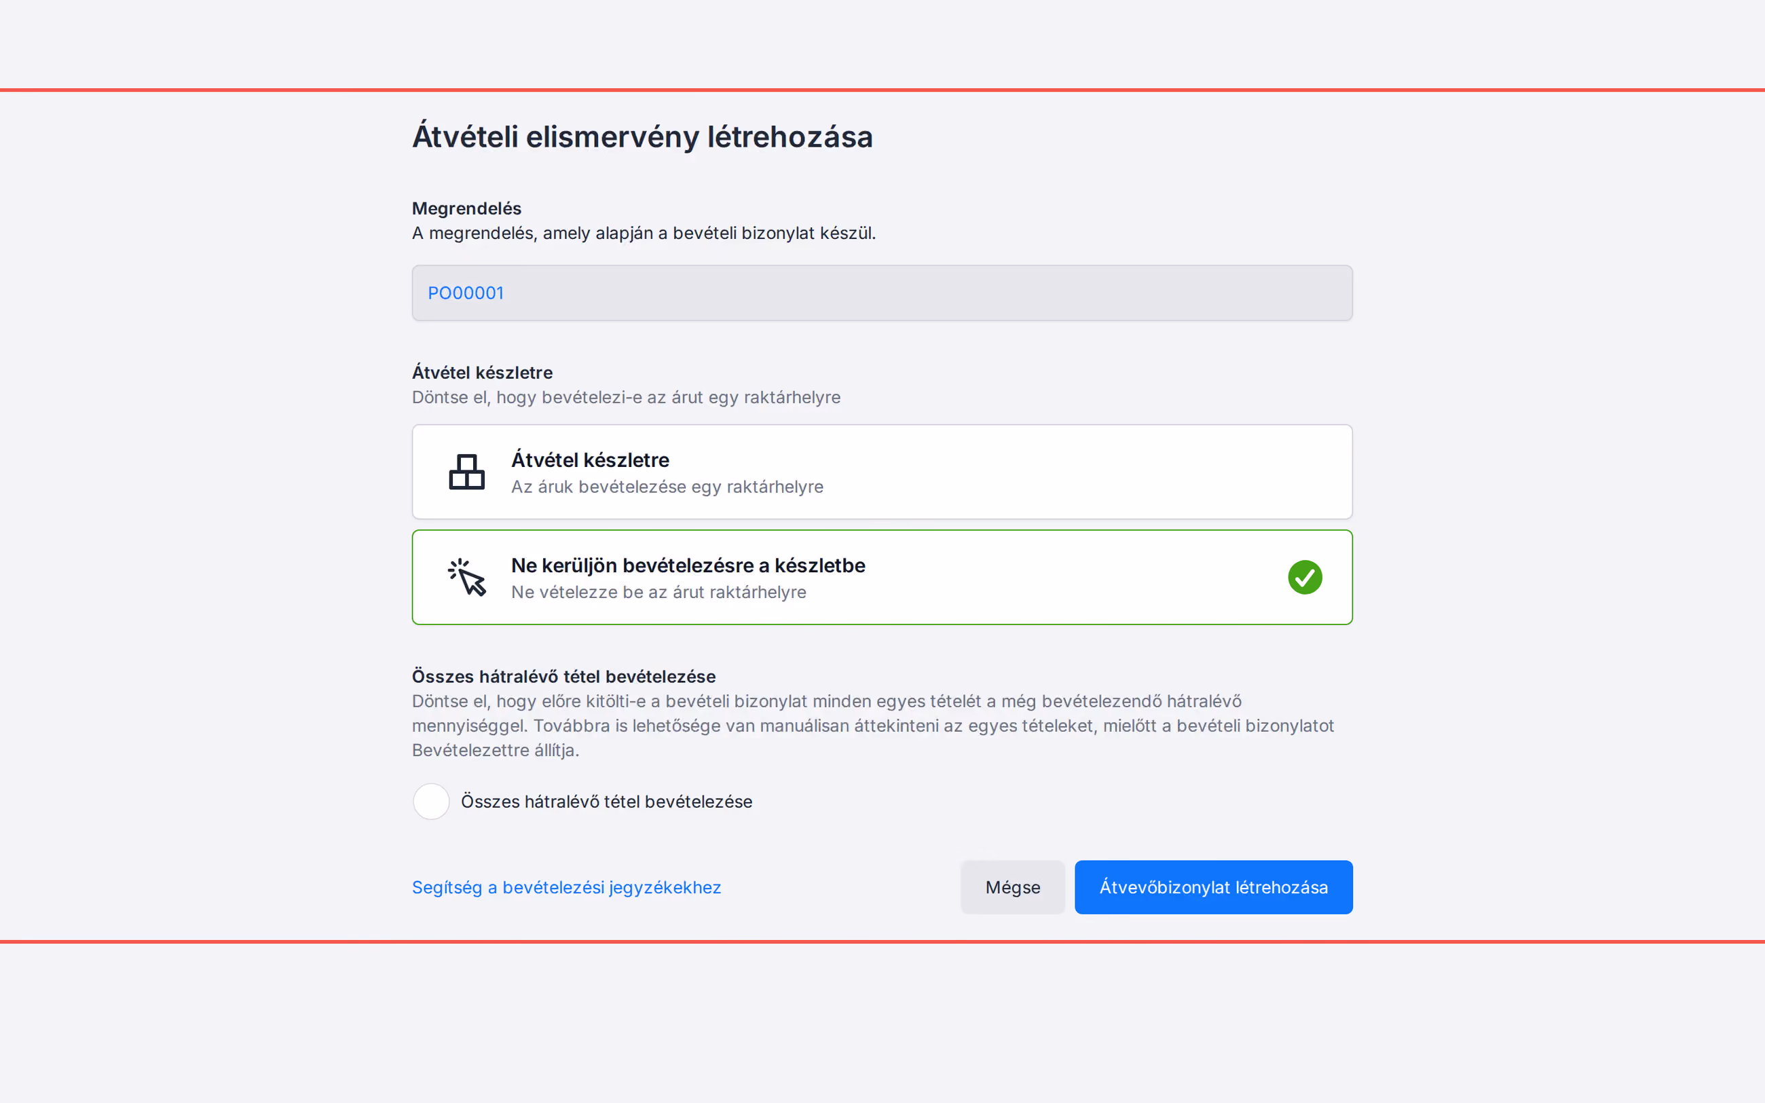Click 'Átvevőbizonylat létrehozása' button
This screenshot has height=1103, width=1765.
1214,887
